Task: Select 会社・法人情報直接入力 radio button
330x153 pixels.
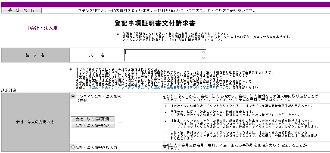Action: [73, 147]
